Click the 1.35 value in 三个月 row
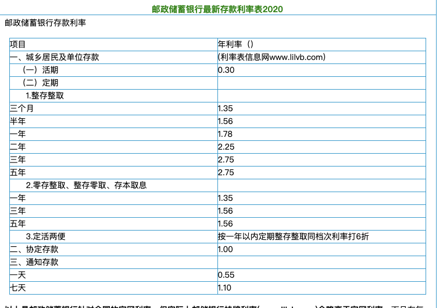This screenshot has width=443, height=308. (x=225, y=108)
